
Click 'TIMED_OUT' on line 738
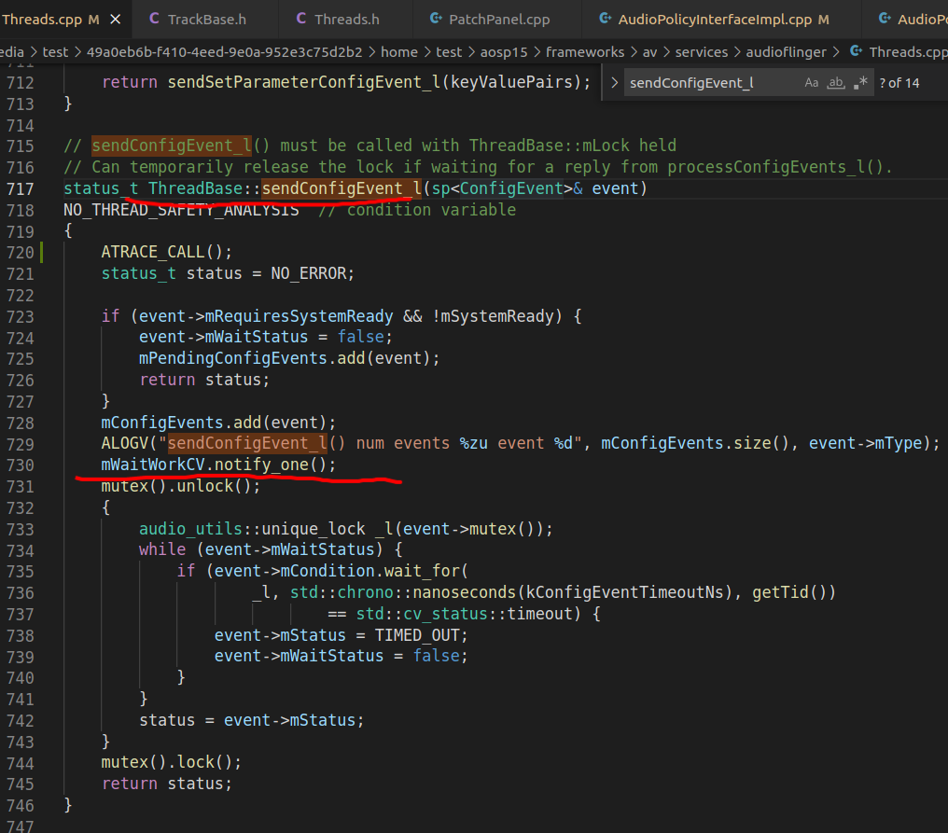(x=416, y=635)
